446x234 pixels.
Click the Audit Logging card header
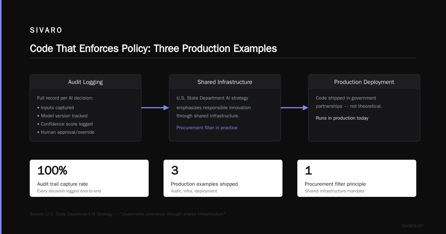coord(85,82)
